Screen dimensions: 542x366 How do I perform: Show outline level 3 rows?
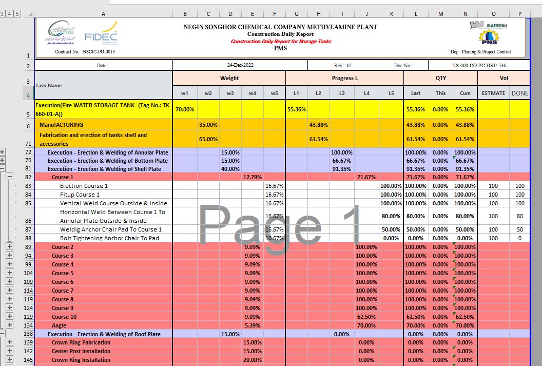[3, 13]
